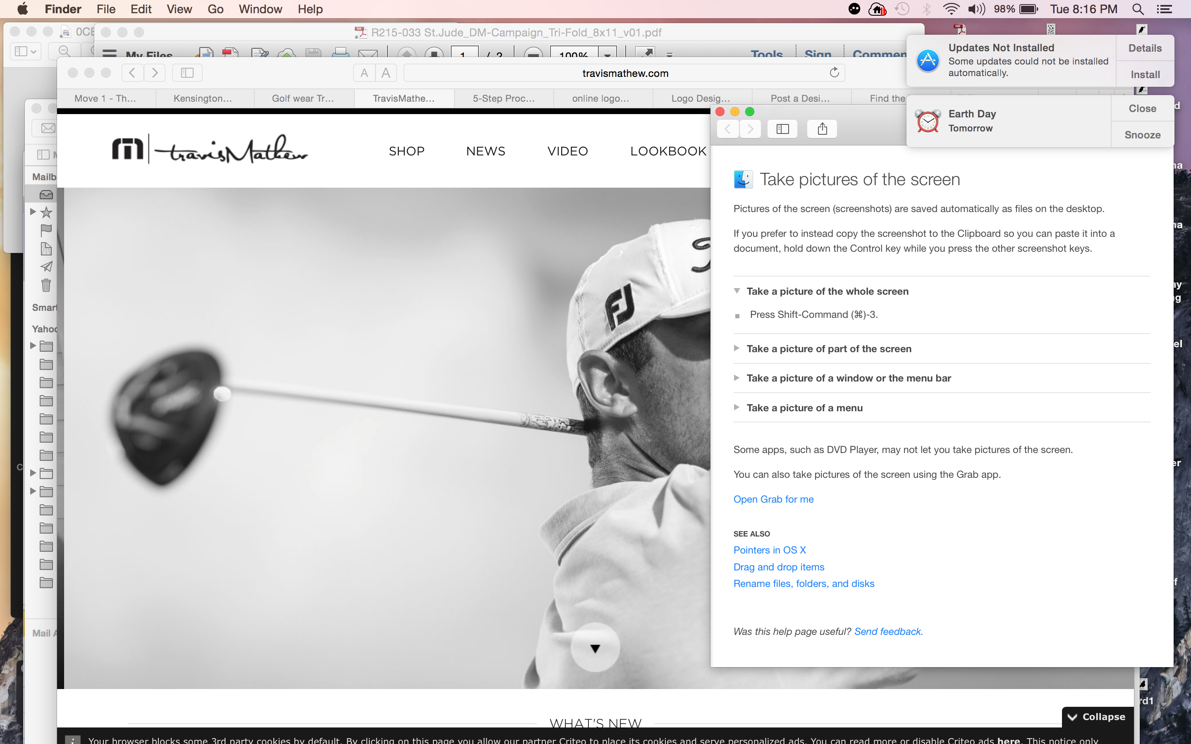The height and width of the screenshot is (744, 1191).
Task: Toggle the Help window sidebar icon
Action: coord(782,129)
